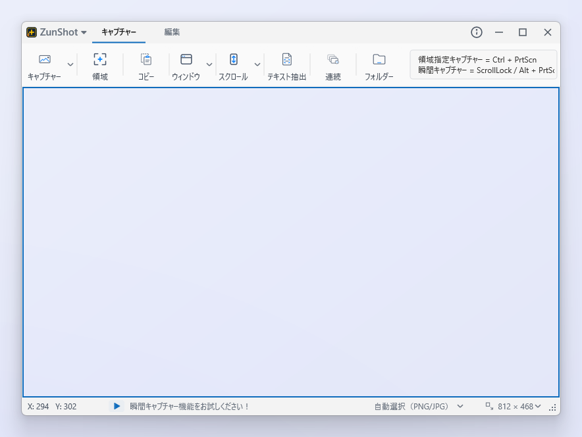582x437 pixels.
Task: Close the ZunShot window
Action: (548, 32)
